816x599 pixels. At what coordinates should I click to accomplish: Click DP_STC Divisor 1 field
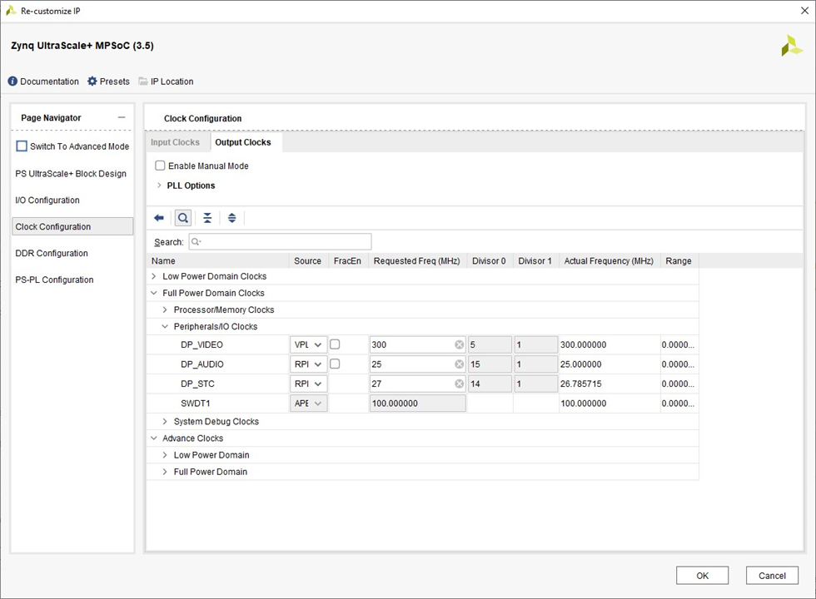[x=536, y=384]
